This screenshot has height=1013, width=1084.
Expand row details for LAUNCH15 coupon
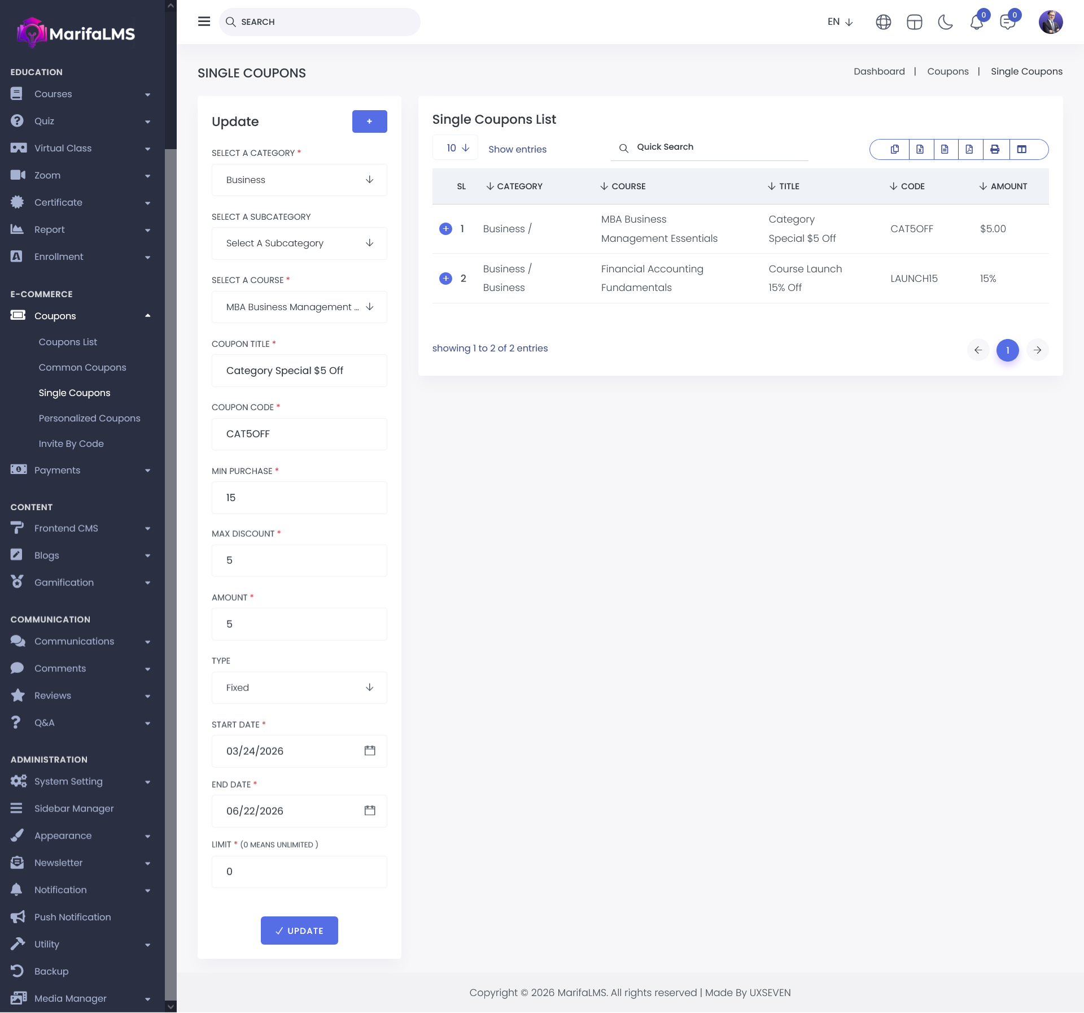[445, 278]
